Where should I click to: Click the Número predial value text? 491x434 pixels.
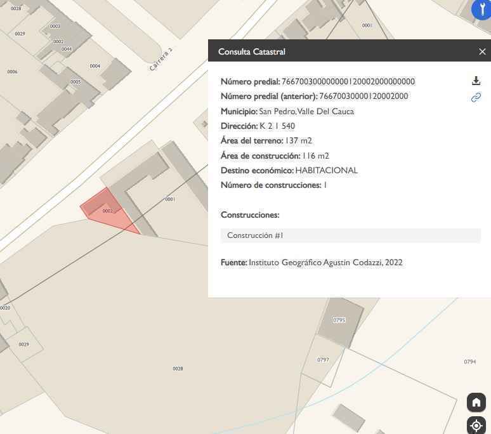[x=348, y=81]
